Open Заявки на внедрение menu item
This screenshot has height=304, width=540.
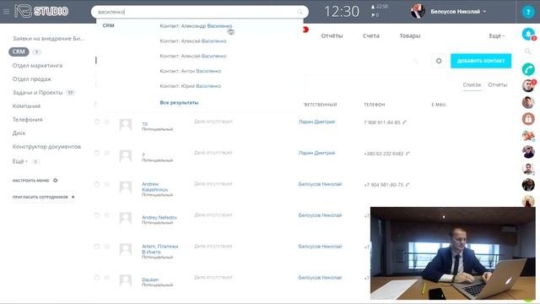[x=48, y=38]
